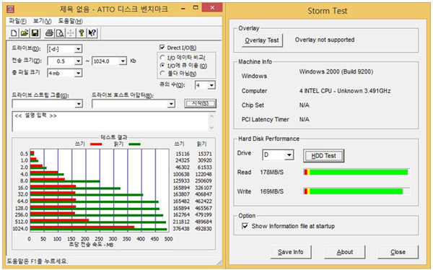
Task: Click the Windows 2000 (Build 9200) text
Action: click(x=336, y=71)
